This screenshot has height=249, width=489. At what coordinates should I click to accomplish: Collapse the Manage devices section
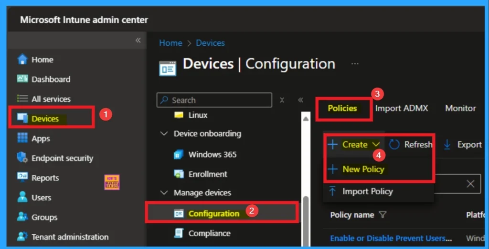[x=164, y=193]
